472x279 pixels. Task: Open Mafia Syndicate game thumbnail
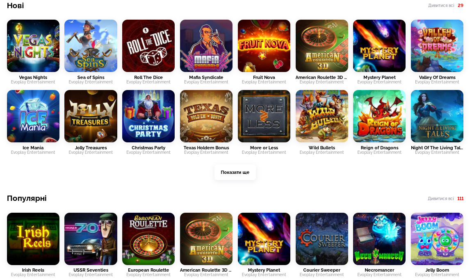(x=206, y=46)
